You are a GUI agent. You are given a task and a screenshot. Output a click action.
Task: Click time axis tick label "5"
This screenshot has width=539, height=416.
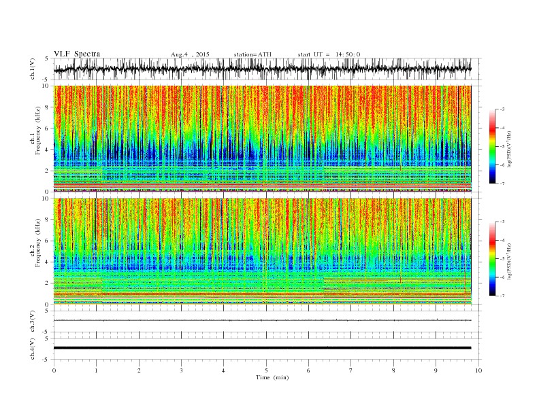pyautogui.click(x=266, y=370)
